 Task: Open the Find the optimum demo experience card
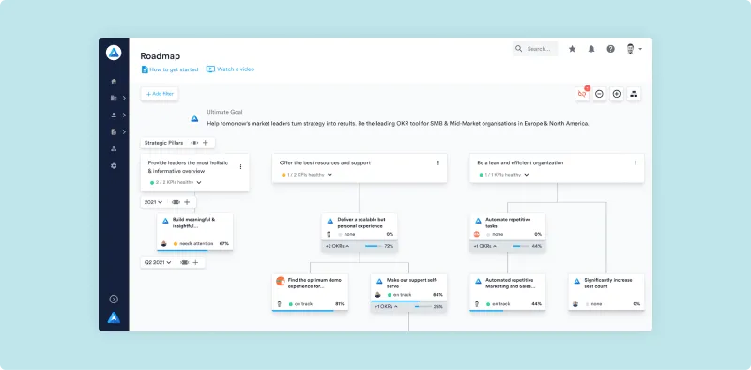pos(310,292)
